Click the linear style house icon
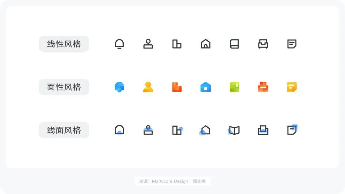 click(x=205, y=44)
